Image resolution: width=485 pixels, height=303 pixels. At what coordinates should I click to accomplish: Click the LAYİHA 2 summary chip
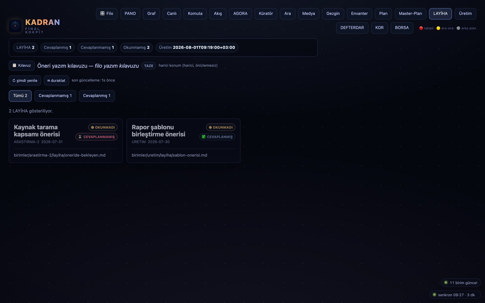[25, 47]
